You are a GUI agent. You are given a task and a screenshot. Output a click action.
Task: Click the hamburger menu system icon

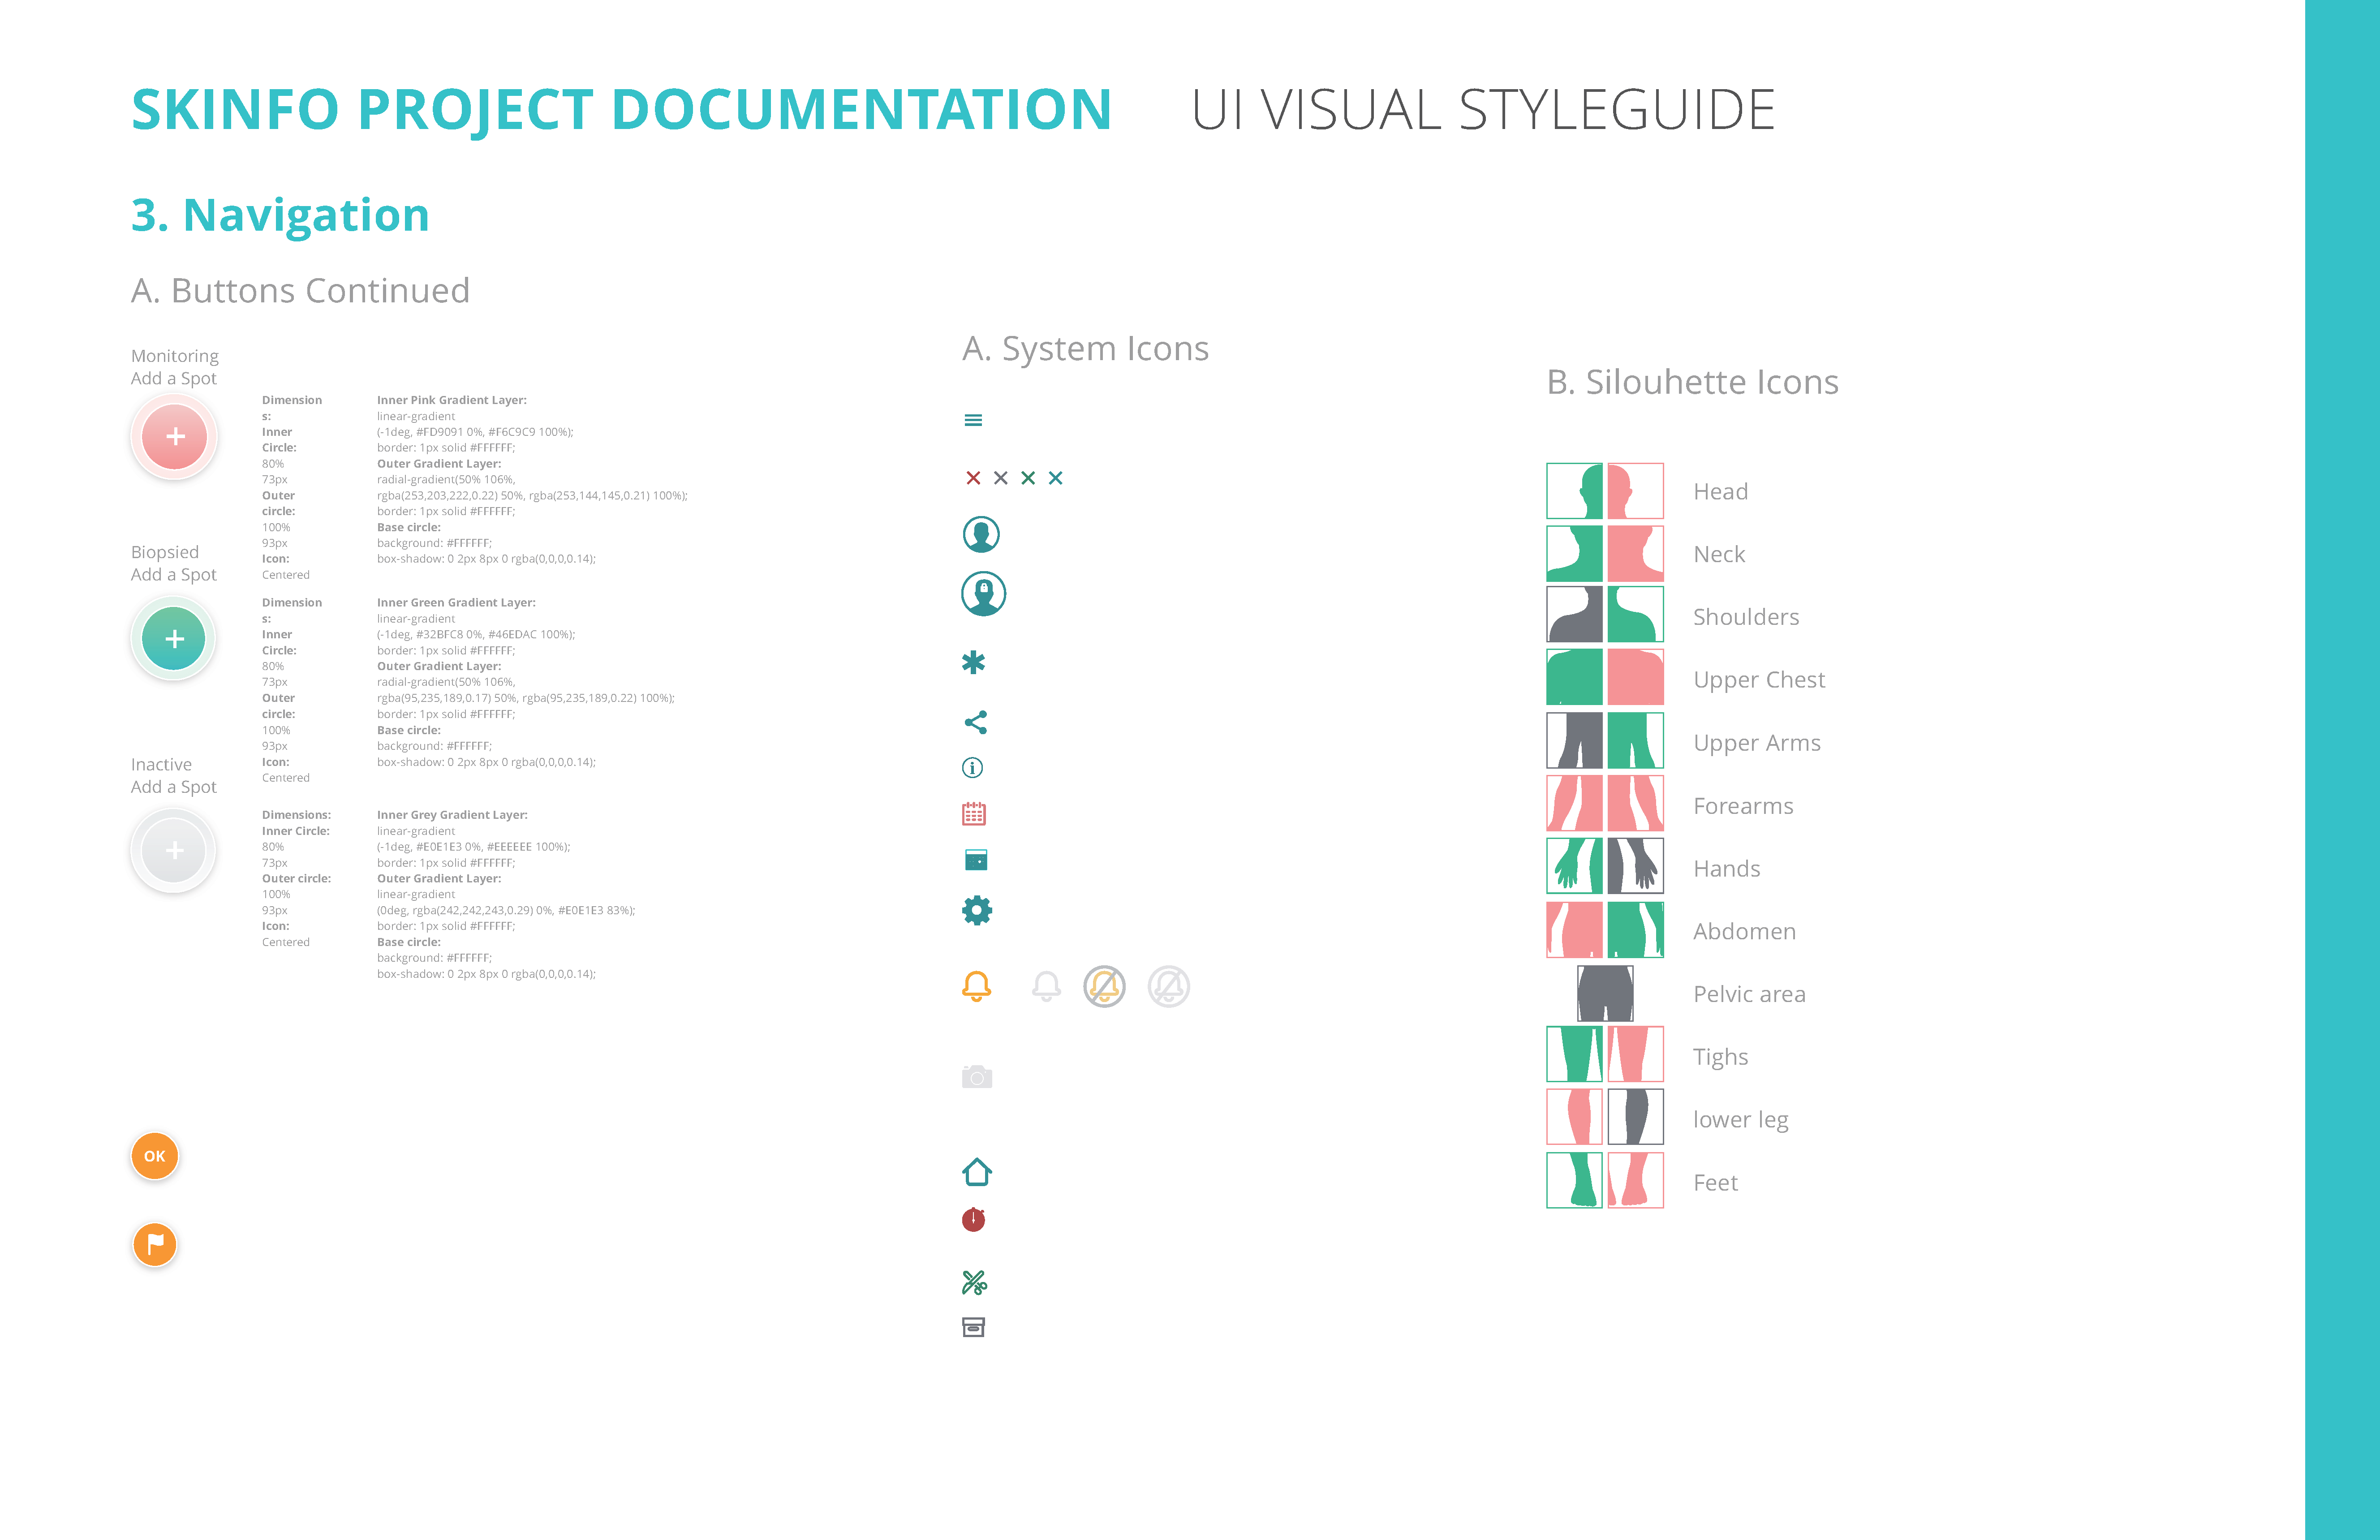[973, 420]
